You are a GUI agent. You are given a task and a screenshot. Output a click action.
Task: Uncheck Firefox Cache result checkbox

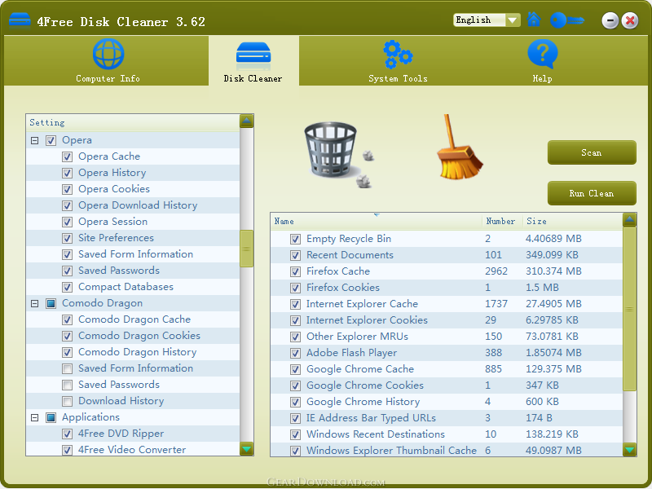pos(295,271)
